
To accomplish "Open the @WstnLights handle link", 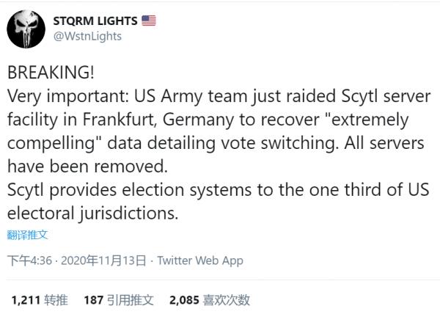I will click(87, 37).
